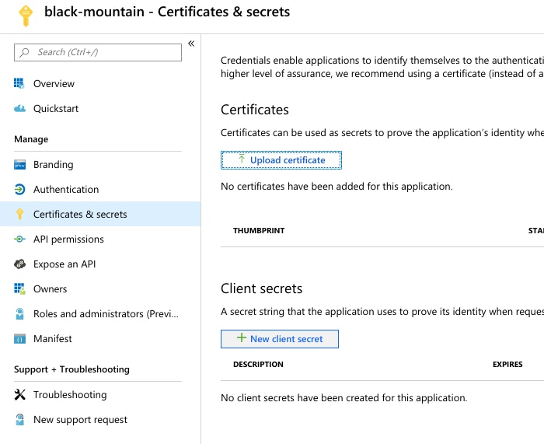Click the Authentication circular arrow icon
Image resolution: width=544 pixels, height=444 pixels.
(x=20, y=190)
